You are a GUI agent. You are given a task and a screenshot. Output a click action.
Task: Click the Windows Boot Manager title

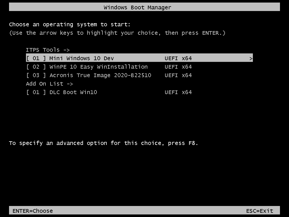[x=137, y=7]
